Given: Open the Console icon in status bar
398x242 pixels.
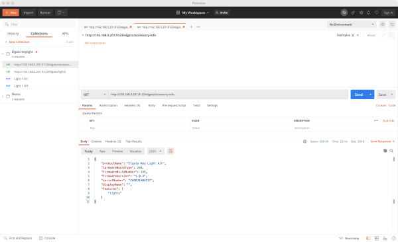Looking at the screenshot, I should click(40, 238).
